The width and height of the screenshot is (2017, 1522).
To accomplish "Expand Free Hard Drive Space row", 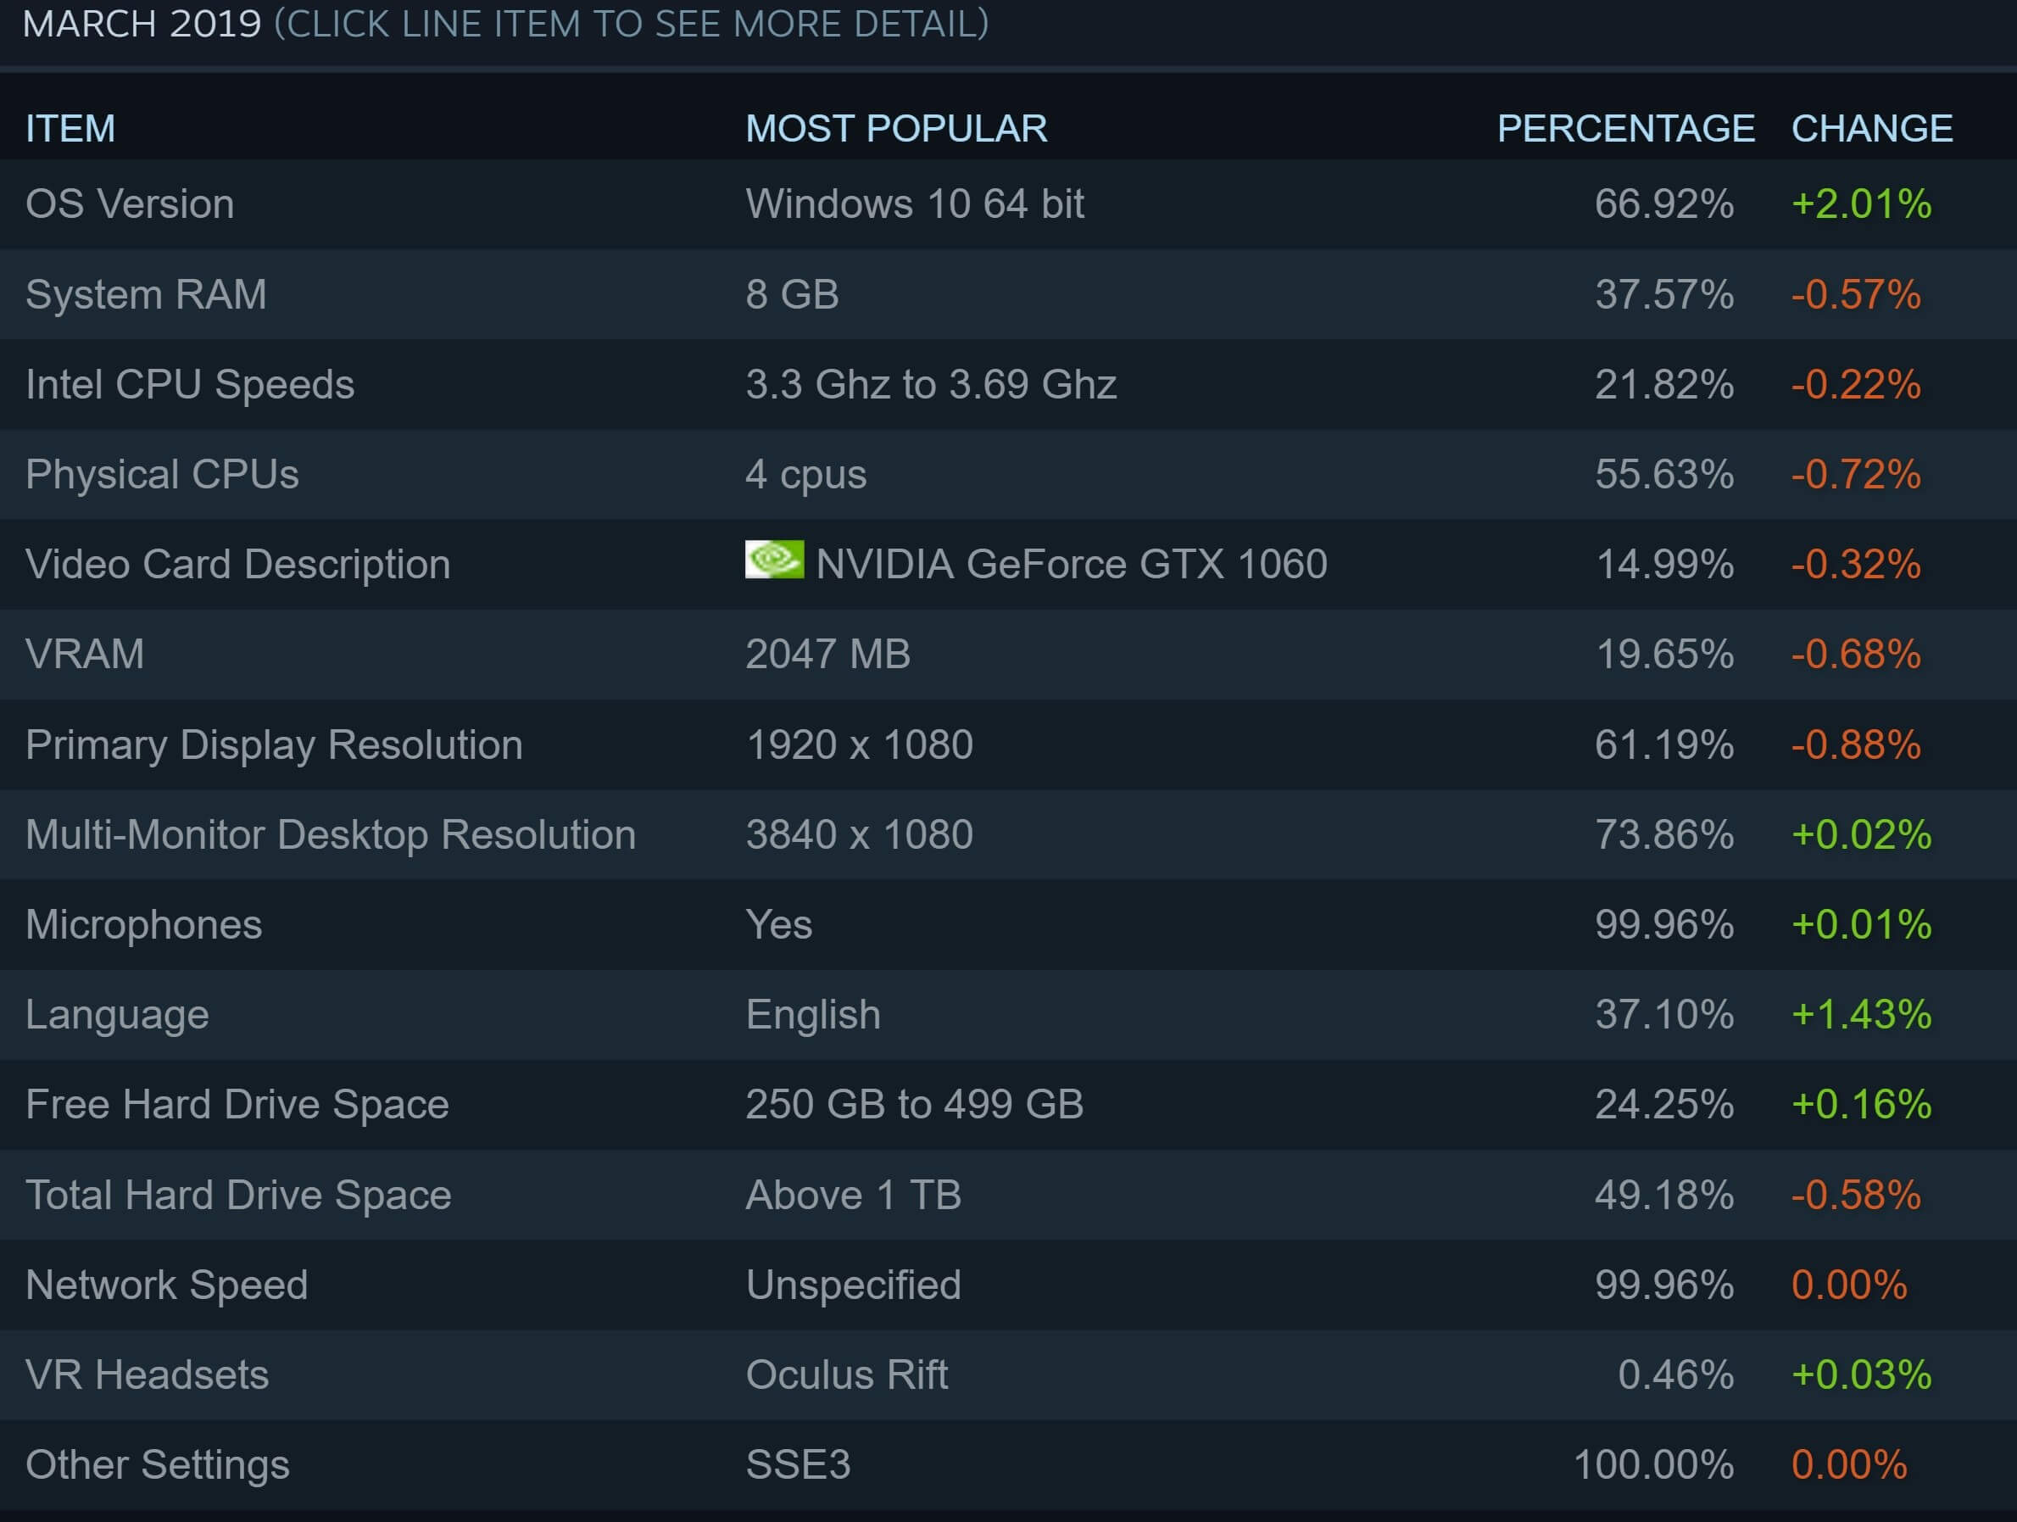I will click(x=237, y=1104).
